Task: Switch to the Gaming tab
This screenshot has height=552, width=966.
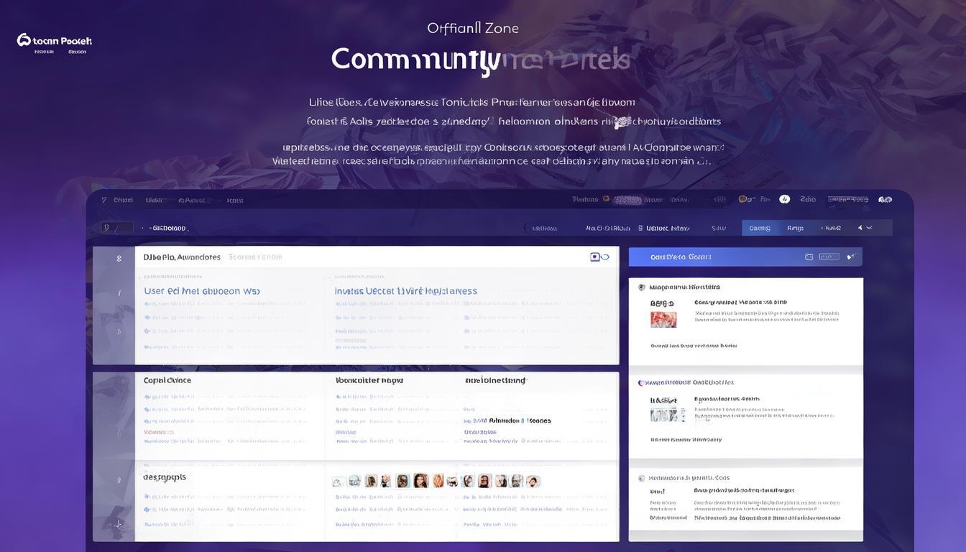Action: (758, 227)
